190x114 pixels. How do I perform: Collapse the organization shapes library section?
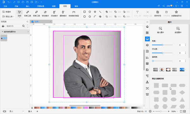click(x=2, y=32)
